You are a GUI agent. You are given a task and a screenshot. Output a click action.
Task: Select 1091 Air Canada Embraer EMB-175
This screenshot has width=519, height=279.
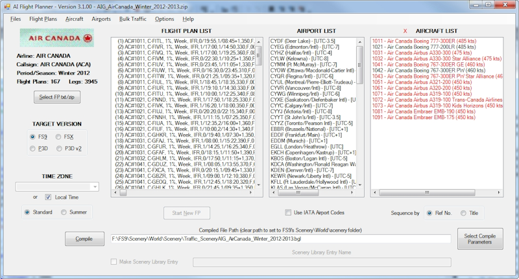[424, 117]
